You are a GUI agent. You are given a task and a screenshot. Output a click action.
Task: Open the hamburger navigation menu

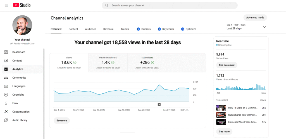click(x=6, y=5)
